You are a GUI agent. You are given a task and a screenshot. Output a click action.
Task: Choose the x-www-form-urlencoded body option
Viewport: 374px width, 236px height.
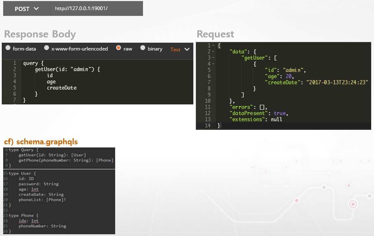[x=46, y=48]
